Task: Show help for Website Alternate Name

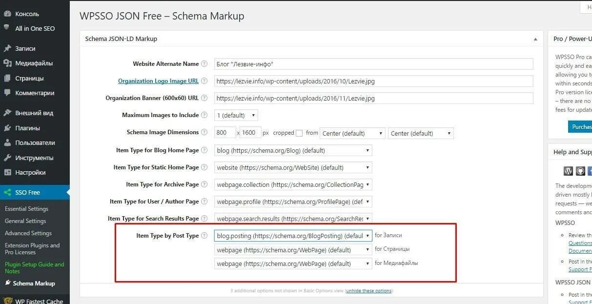Action: (204, 64)
